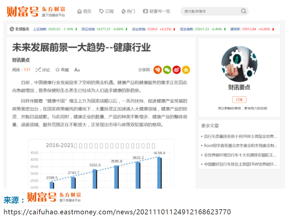Click the bottom 来源 财富号 logo
This screenshot has width=290, height=220.
pyautogui.click(x=54, y=198)
